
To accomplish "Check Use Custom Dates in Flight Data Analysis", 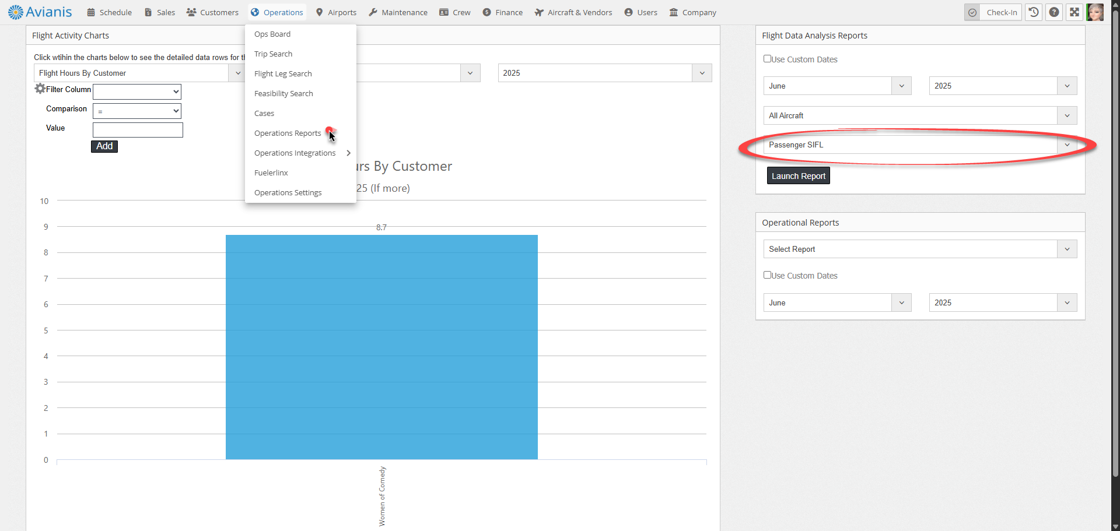I will (x=768, y=59).
